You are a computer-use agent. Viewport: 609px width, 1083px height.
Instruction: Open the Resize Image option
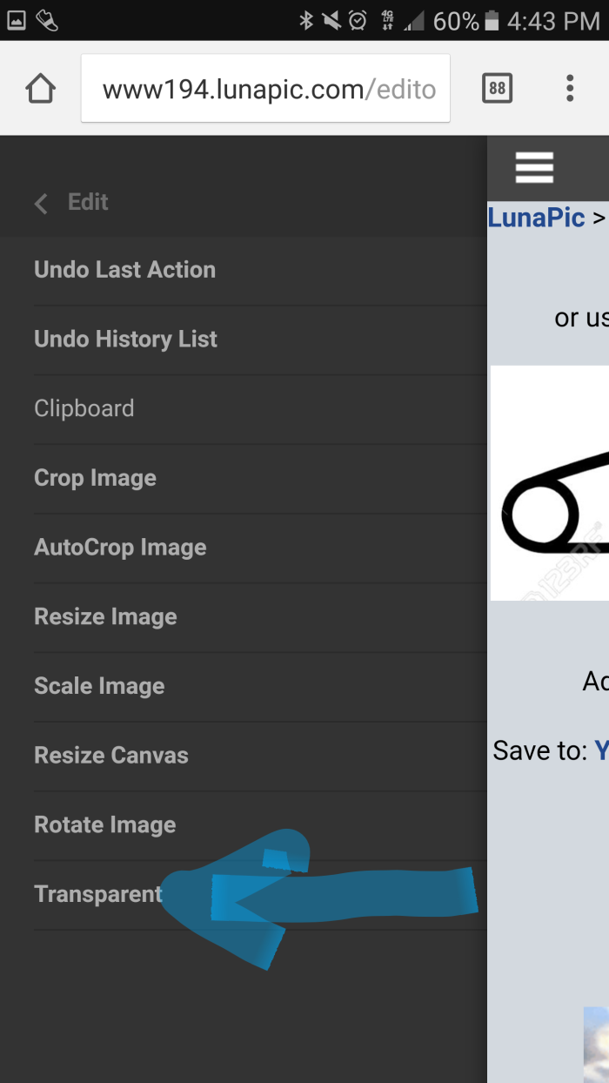[105, 617]
